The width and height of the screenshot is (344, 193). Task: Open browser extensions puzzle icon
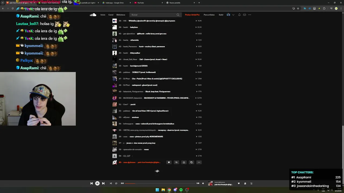[x=324, y=9]
